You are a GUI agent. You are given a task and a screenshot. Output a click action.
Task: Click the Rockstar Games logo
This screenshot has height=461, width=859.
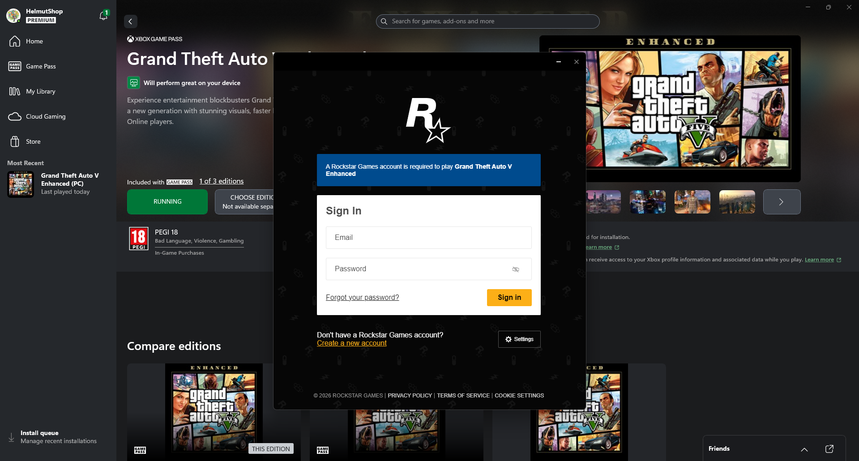(x=428, y=120)
